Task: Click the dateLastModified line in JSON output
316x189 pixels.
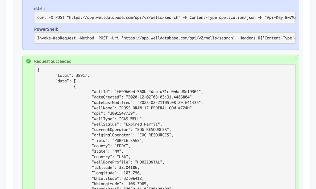Action: (x=147, y=103)
